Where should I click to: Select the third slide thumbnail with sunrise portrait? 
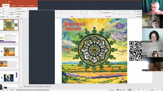click(9, 51)
